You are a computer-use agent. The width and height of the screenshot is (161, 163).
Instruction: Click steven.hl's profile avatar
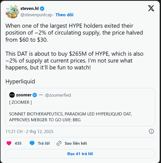click(x=12, y=11)
